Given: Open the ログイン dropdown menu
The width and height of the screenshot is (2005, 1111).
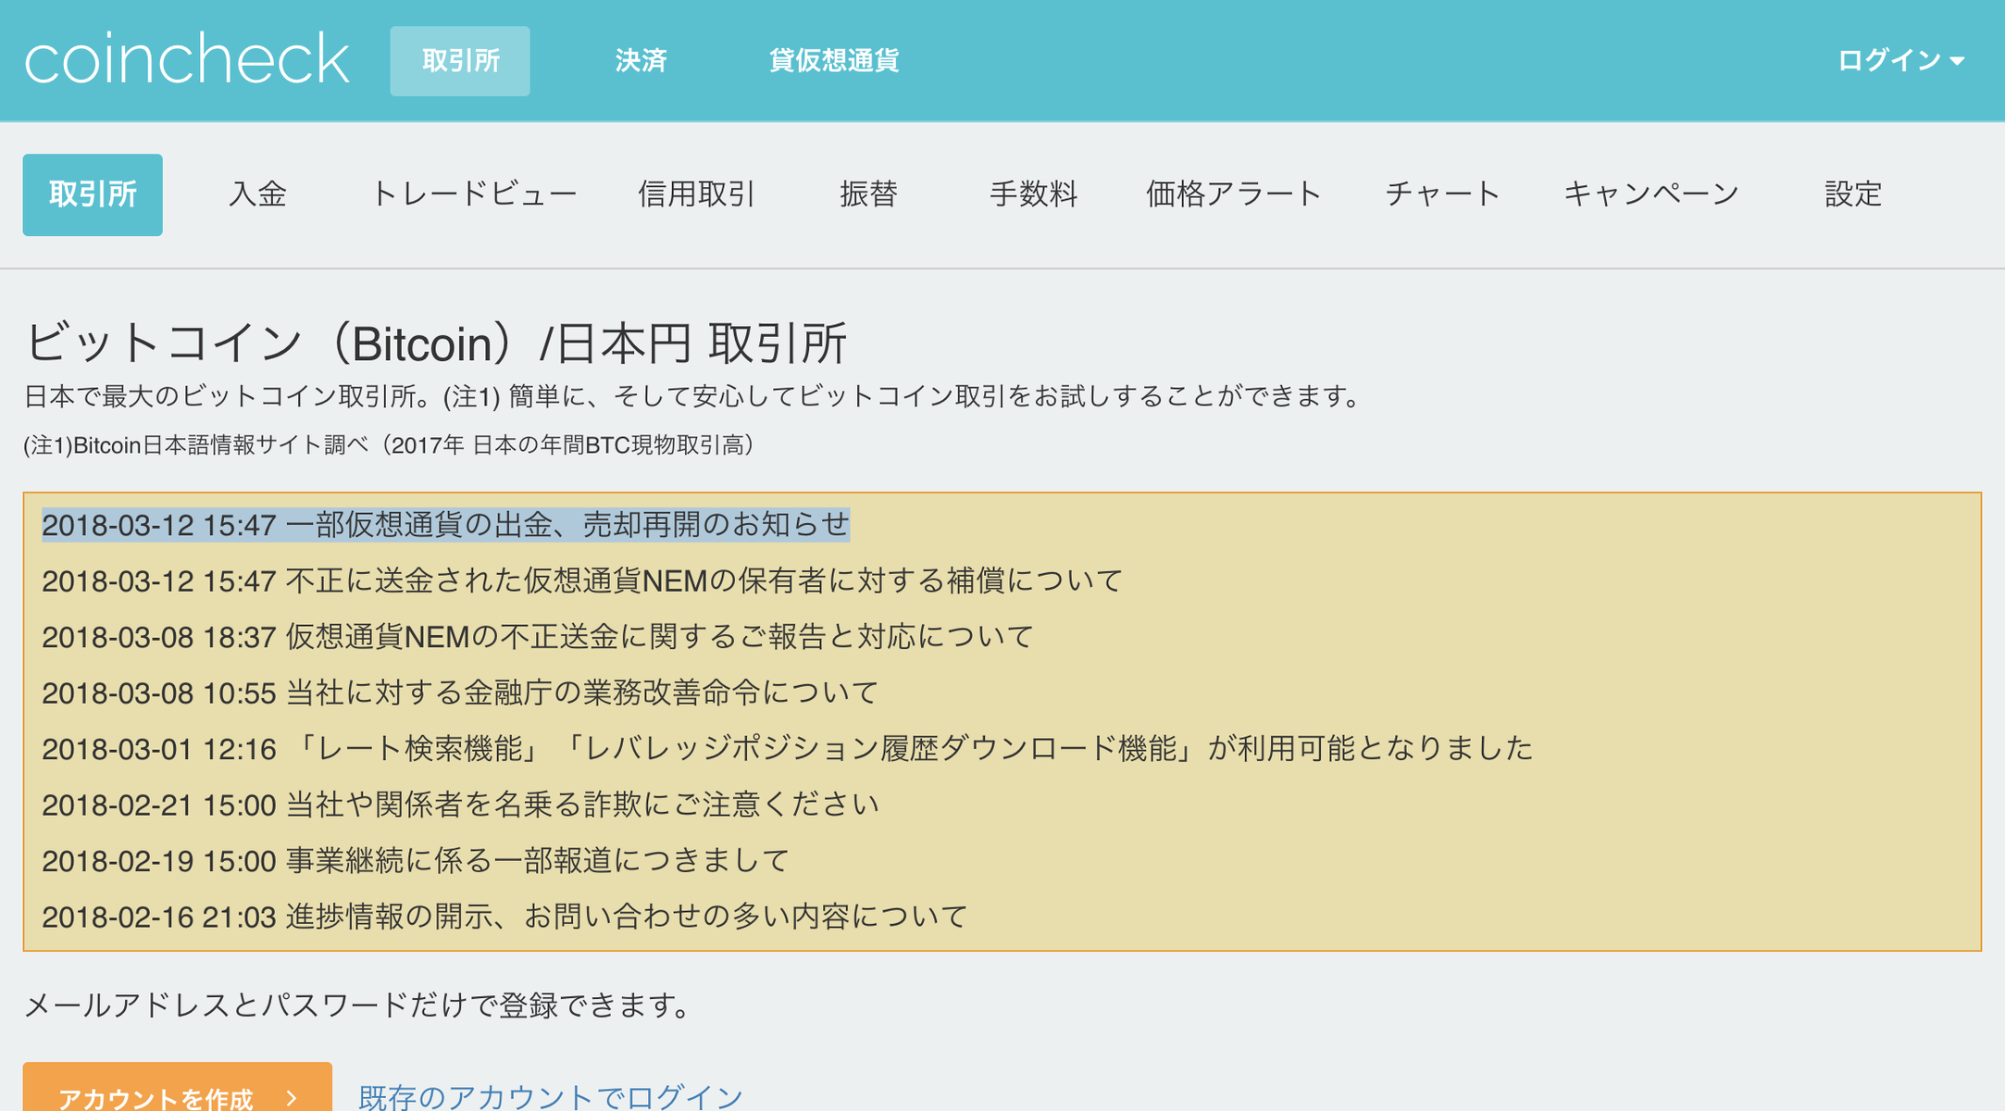Looking at the screenshot, I should [1899, 60].
